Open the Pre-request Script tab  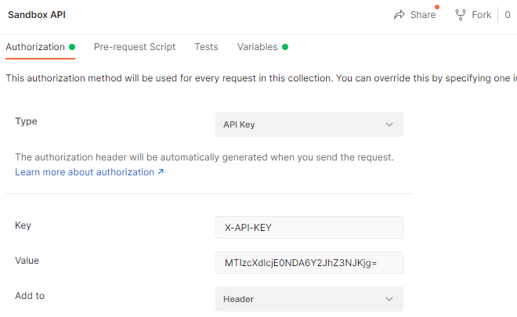tap(135, 47)
